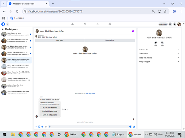Send a thumbs-up like

point(134,127)
